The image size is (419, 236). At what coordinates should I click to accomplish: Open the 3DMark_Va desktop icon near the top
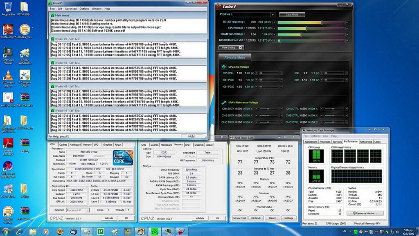[25, 31]
